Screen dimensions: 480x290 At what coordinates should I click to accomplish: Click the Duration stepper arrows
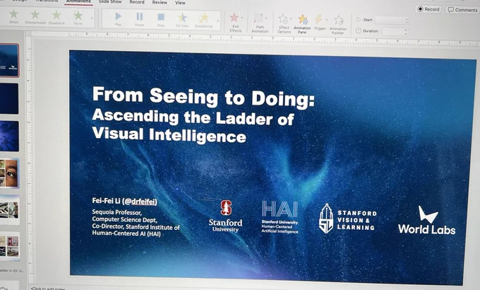pyautogui.click(x=406, y=32)
